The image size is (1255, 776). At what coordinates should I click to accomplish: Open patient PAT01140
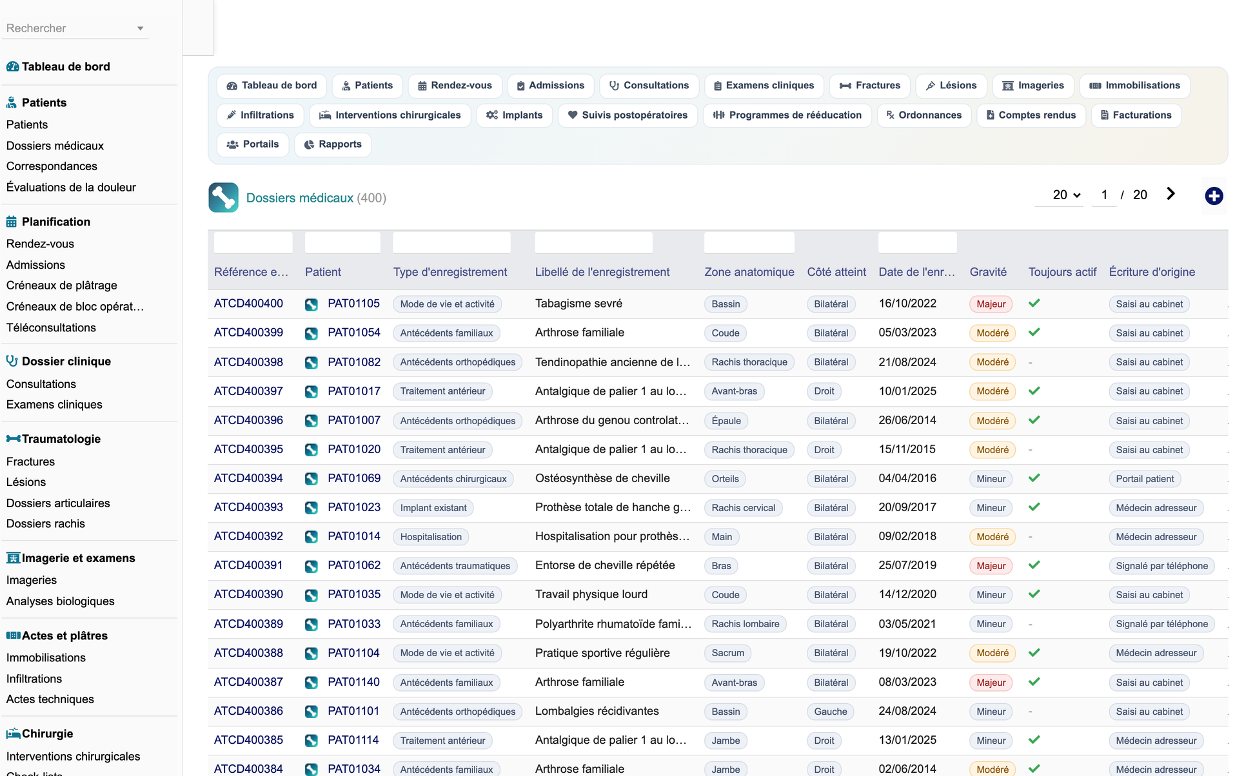[353, 682]
